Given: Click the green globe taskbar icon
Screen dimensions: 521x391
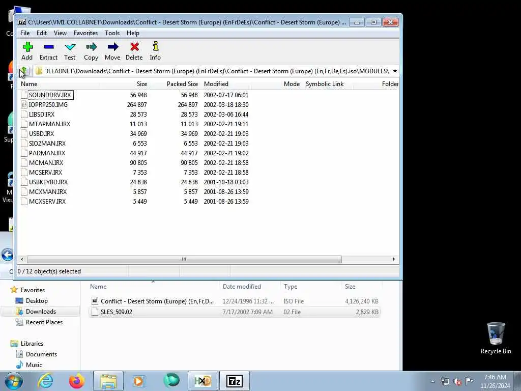Looking at the screenshot, I should [171, 381].
